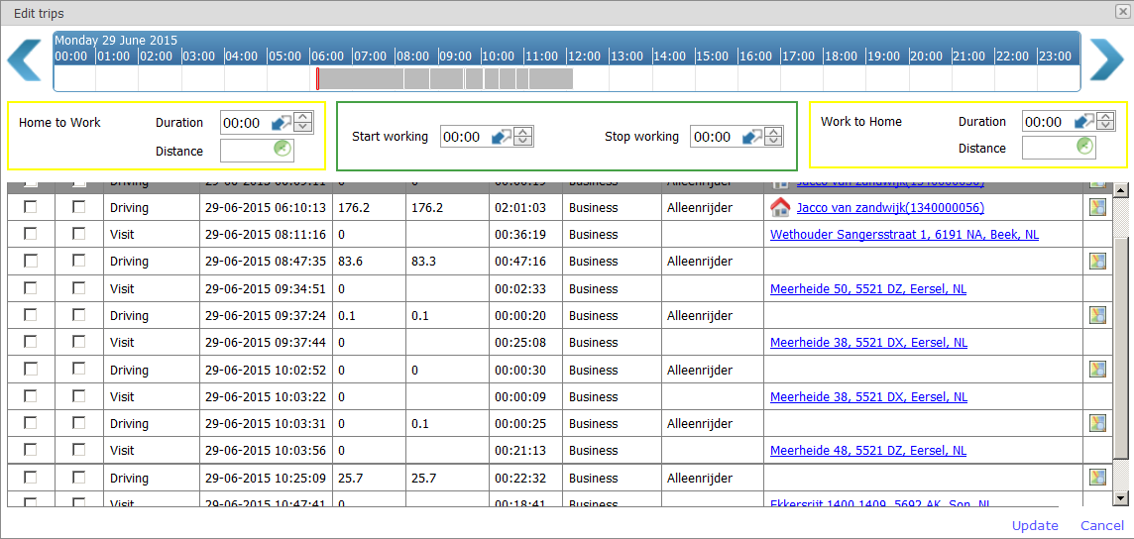Adjust Stop working time spinner arrows
This screenshot has height=539, width=1134.
[774, 137]
